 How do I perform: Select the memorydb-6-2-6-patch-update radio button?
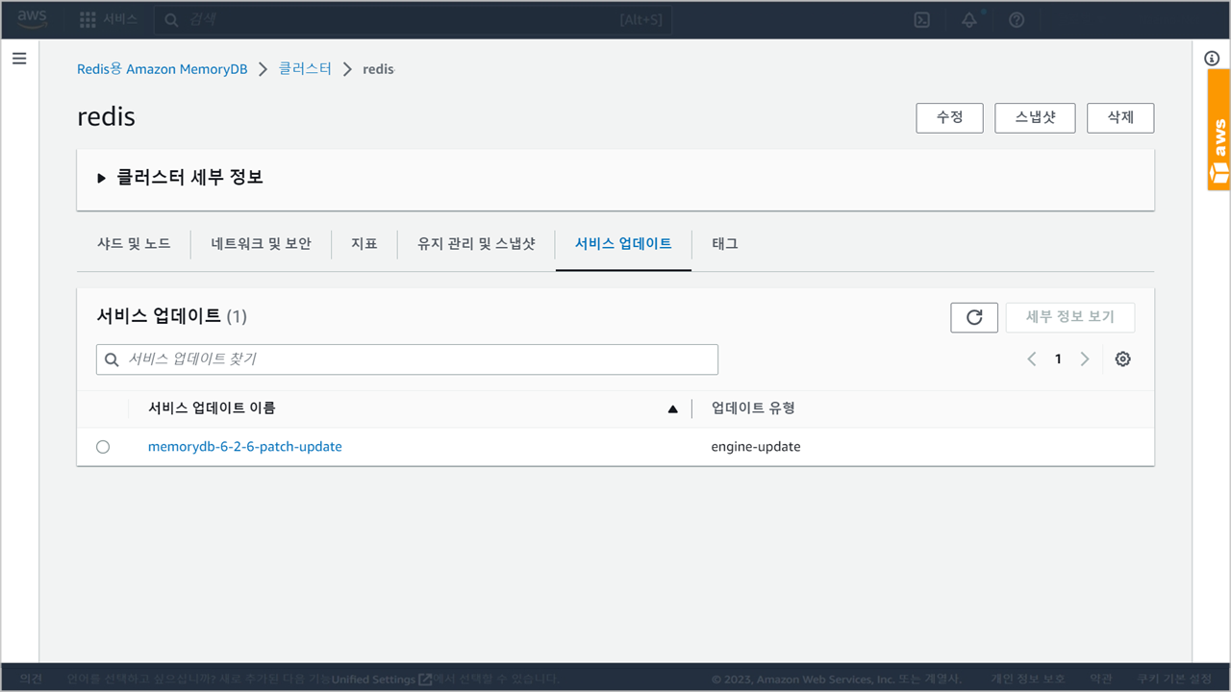tap(103, 447)
